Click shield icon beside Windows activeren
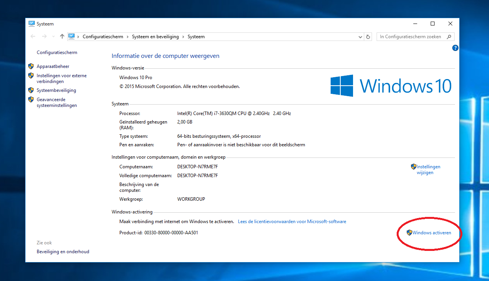 tap(409, 233)
